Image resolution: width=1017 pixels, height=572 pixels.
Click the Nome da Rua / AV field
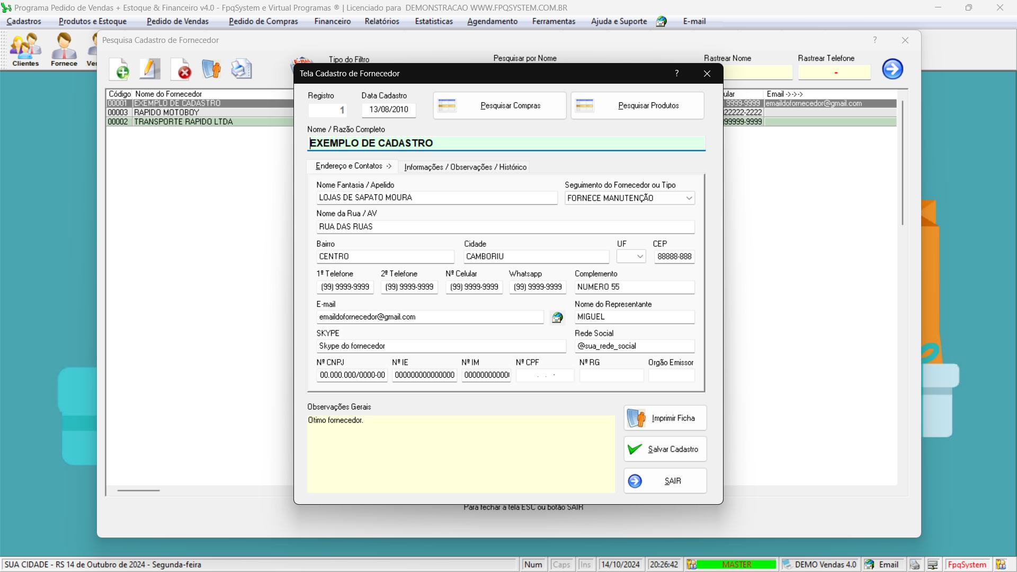click(505, 227)
